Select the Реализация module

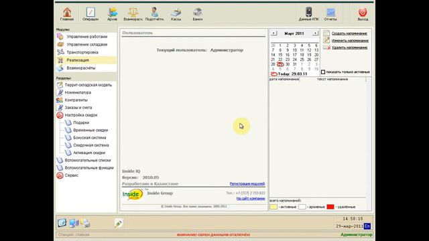pos(86,60)
